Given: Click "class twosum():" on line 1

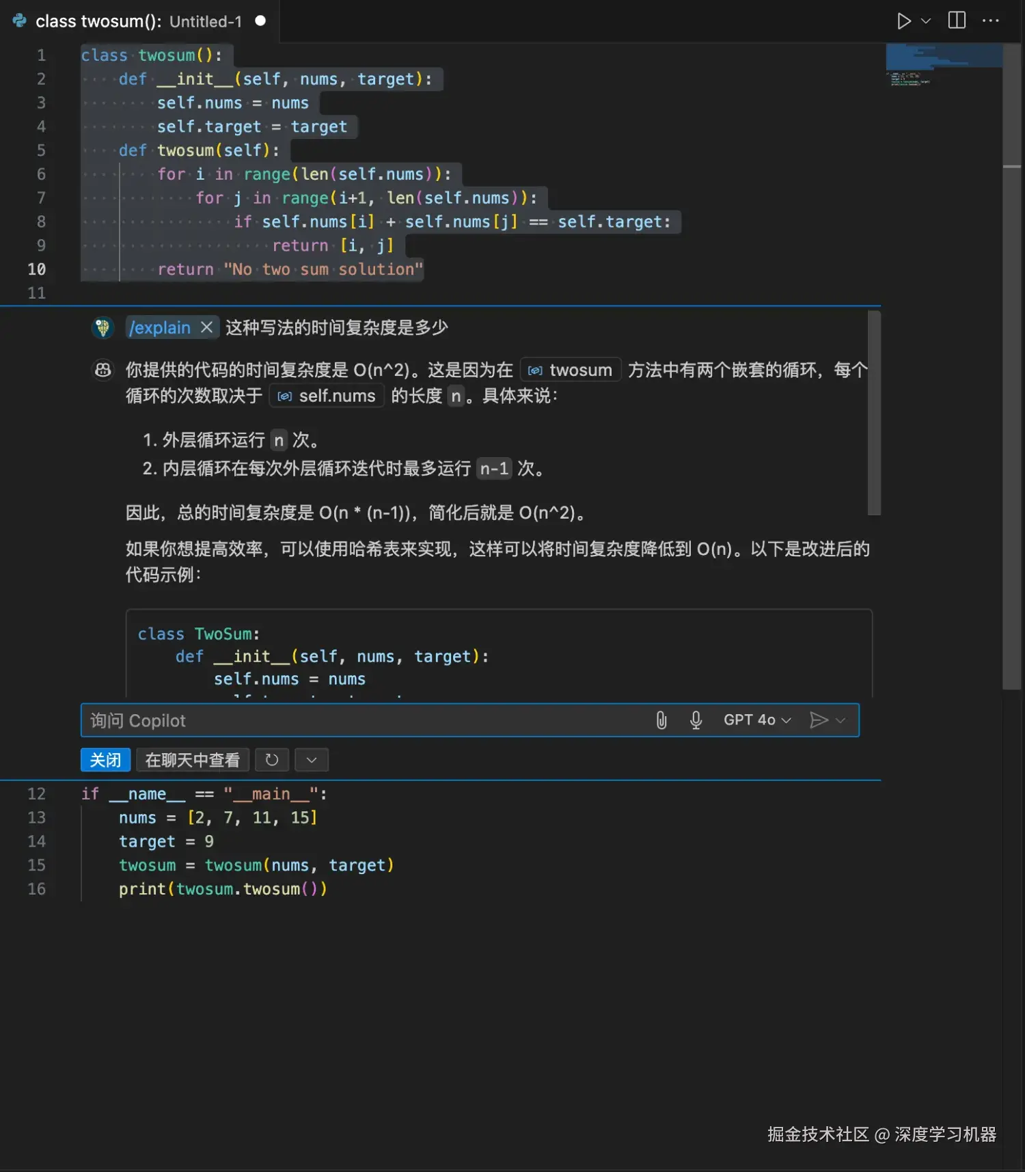Looking at the screenshot, I should point(152,55).
